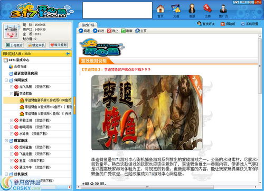Screen dimensions: 264x191
Task: Open 查找好友 find friends
Action: (x=206, y=24)
